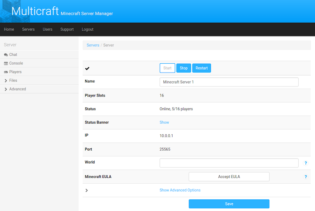315x211 pixels.
Task: Click the Player Slots value 16
Action: 162,96
